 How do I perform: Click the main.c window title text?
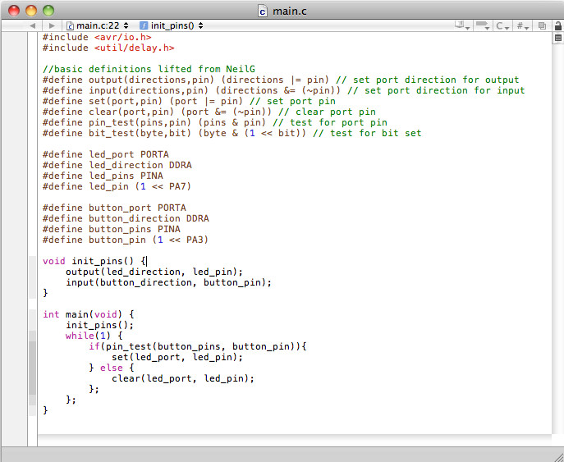point(290,11)
